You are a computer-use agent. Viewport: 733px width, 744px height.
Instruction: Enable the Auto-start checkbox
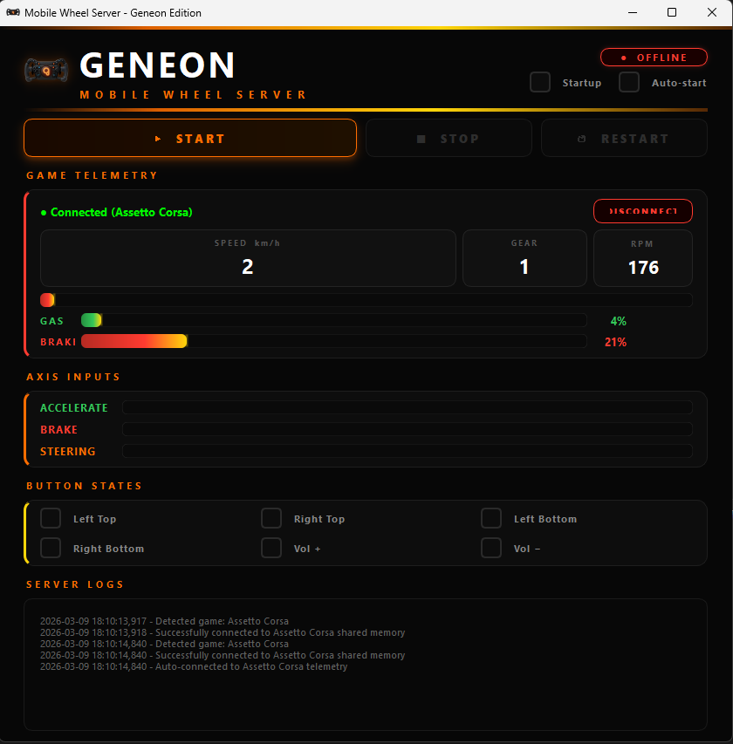pos(629,82)
